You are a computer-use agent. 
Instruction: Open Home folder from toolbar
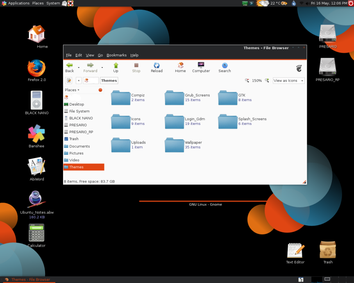[x=180, y=68]
